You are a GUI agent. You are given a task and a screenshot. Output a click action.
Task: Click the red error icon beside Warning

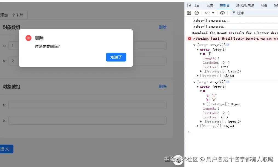point(190,39)
